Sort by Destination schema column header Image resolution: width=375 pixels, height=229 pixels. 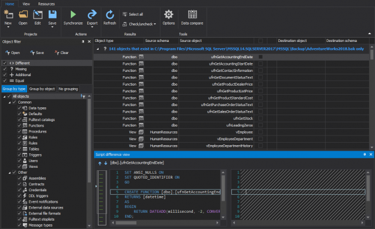tap(347, 41)
